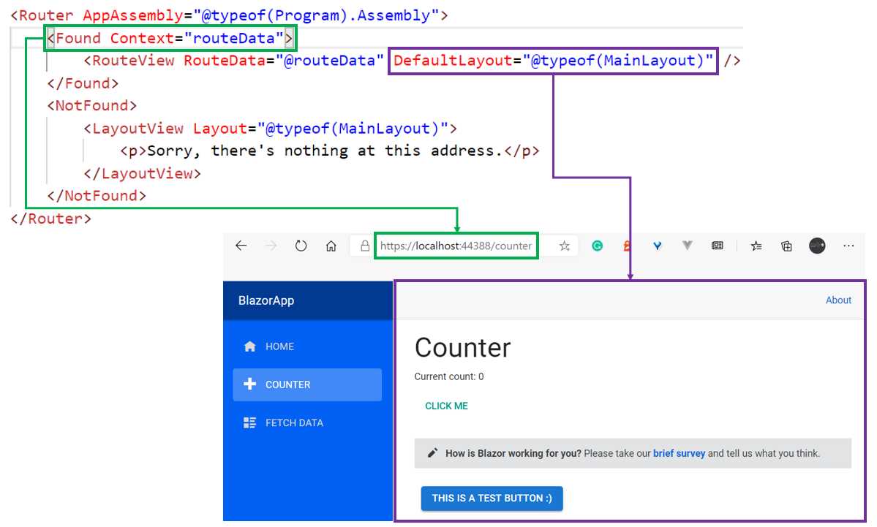Click the Grammarly extension icon

(598, 246)
